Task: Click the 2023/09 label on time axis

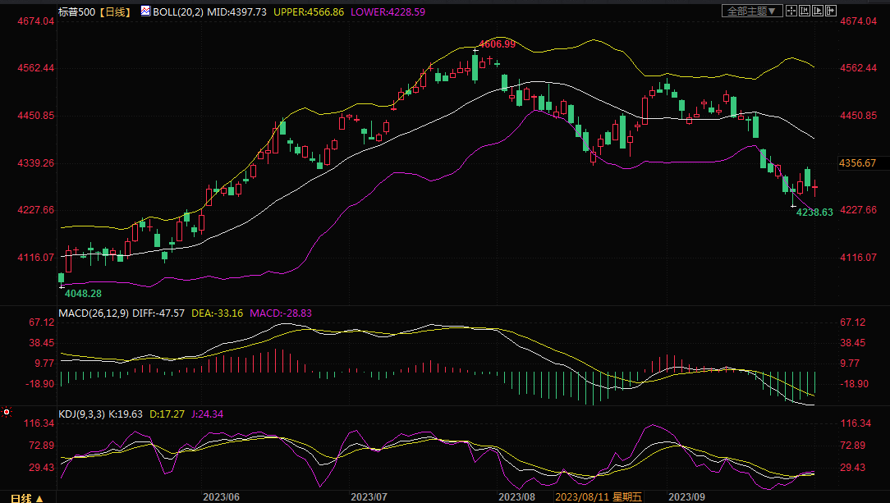Action: tap(687, 497)
